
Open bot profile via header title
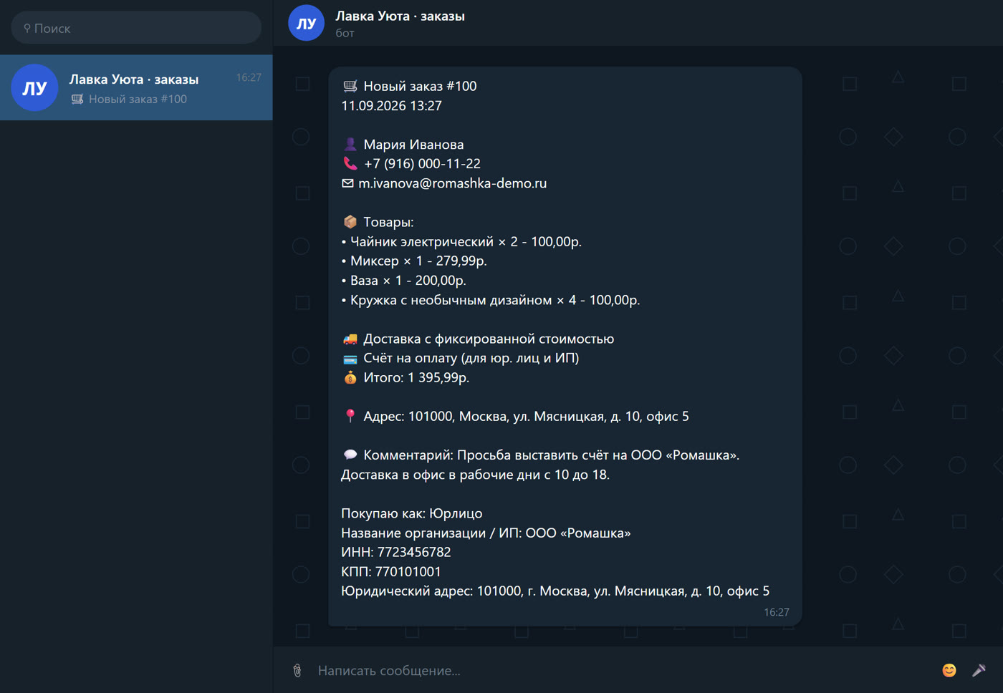point(400,16)
